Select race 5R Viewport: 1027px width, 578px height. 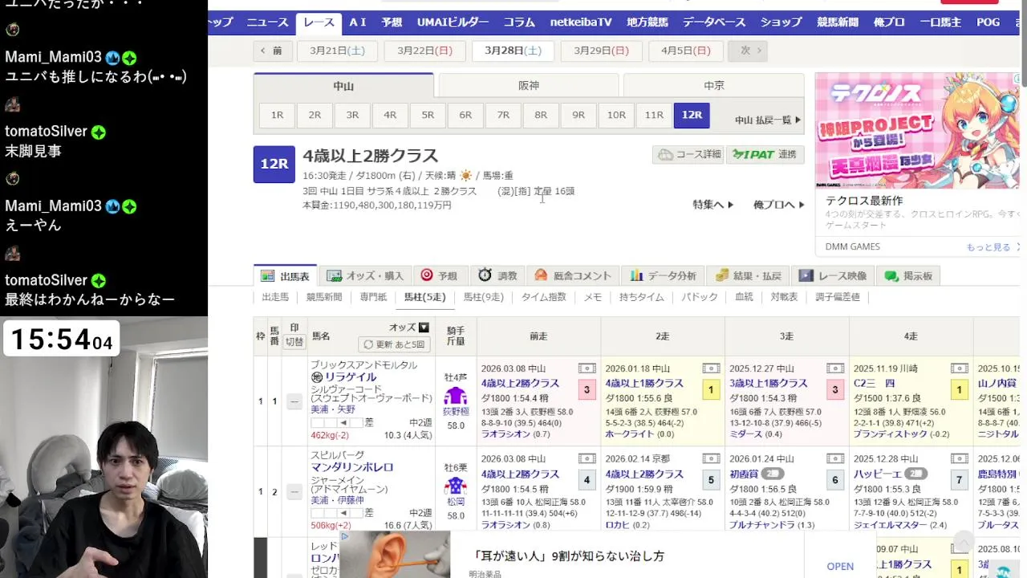(428, 115)
